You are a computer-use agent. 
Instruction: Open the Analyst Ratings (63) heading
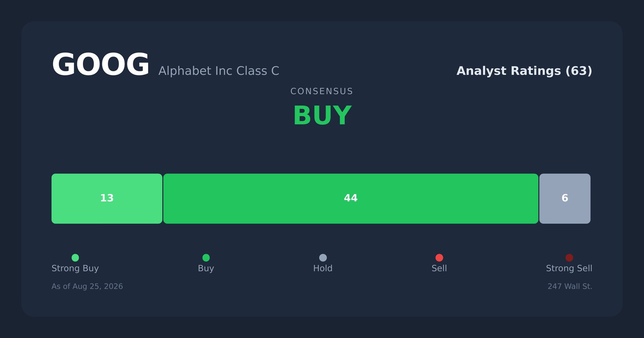pyautogui.click(x=524, y=71)
